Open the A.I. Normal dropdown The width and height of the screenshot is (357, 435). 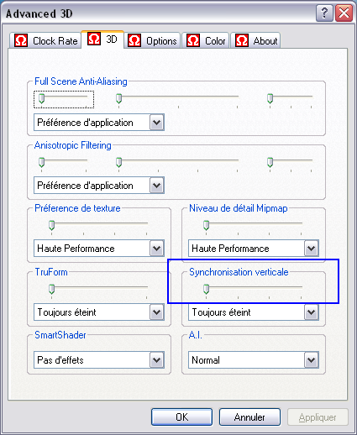(x=312, y=360)
